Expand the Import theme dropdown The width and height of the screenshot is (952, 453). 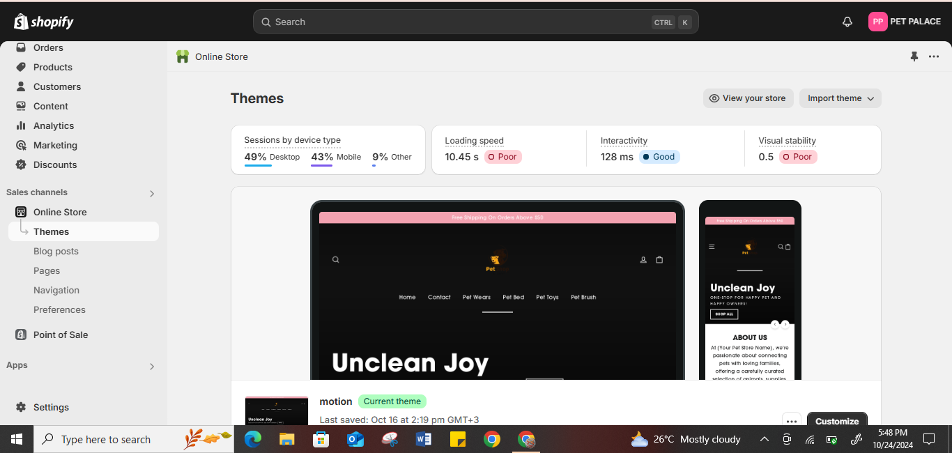click(840, 98)
